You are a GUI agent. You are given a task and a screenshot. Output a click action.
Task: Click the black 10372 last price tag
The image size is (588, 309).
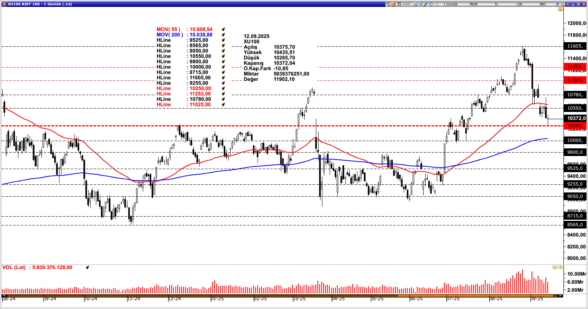(x=575, y=118)
